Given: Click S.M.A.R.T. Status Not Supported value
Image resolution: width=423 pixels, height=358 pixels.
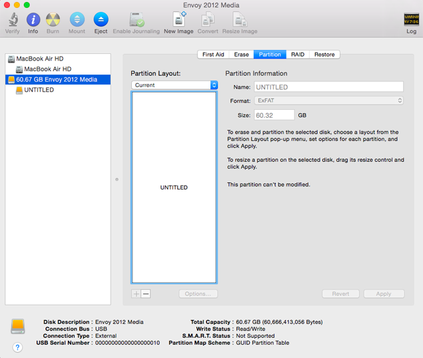Looking at the screenshot, I should coord(255,336).
